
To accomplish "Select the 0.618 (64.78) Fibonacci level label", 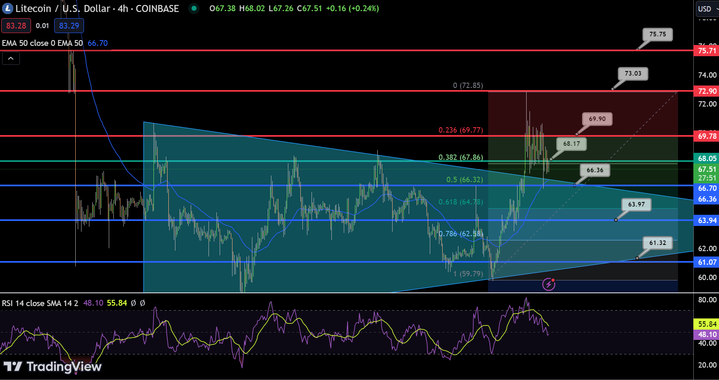I will click(x=461, y=202).
